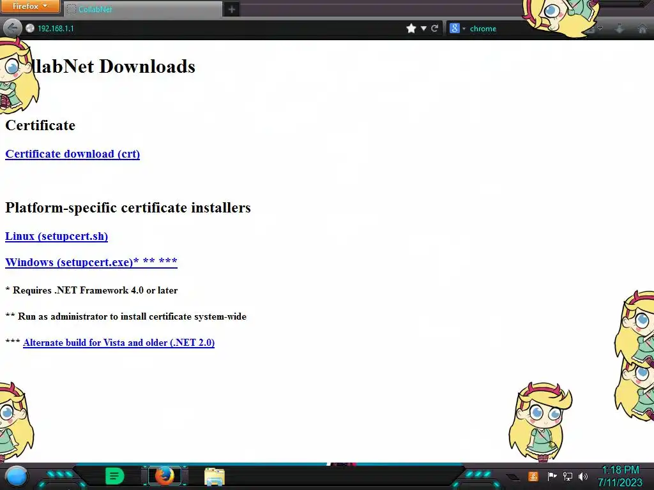Image resolution: width=654 pixels, height=490 pixels.
Task: Focus the 192.168.1.1 address bar
Action: 217,28
